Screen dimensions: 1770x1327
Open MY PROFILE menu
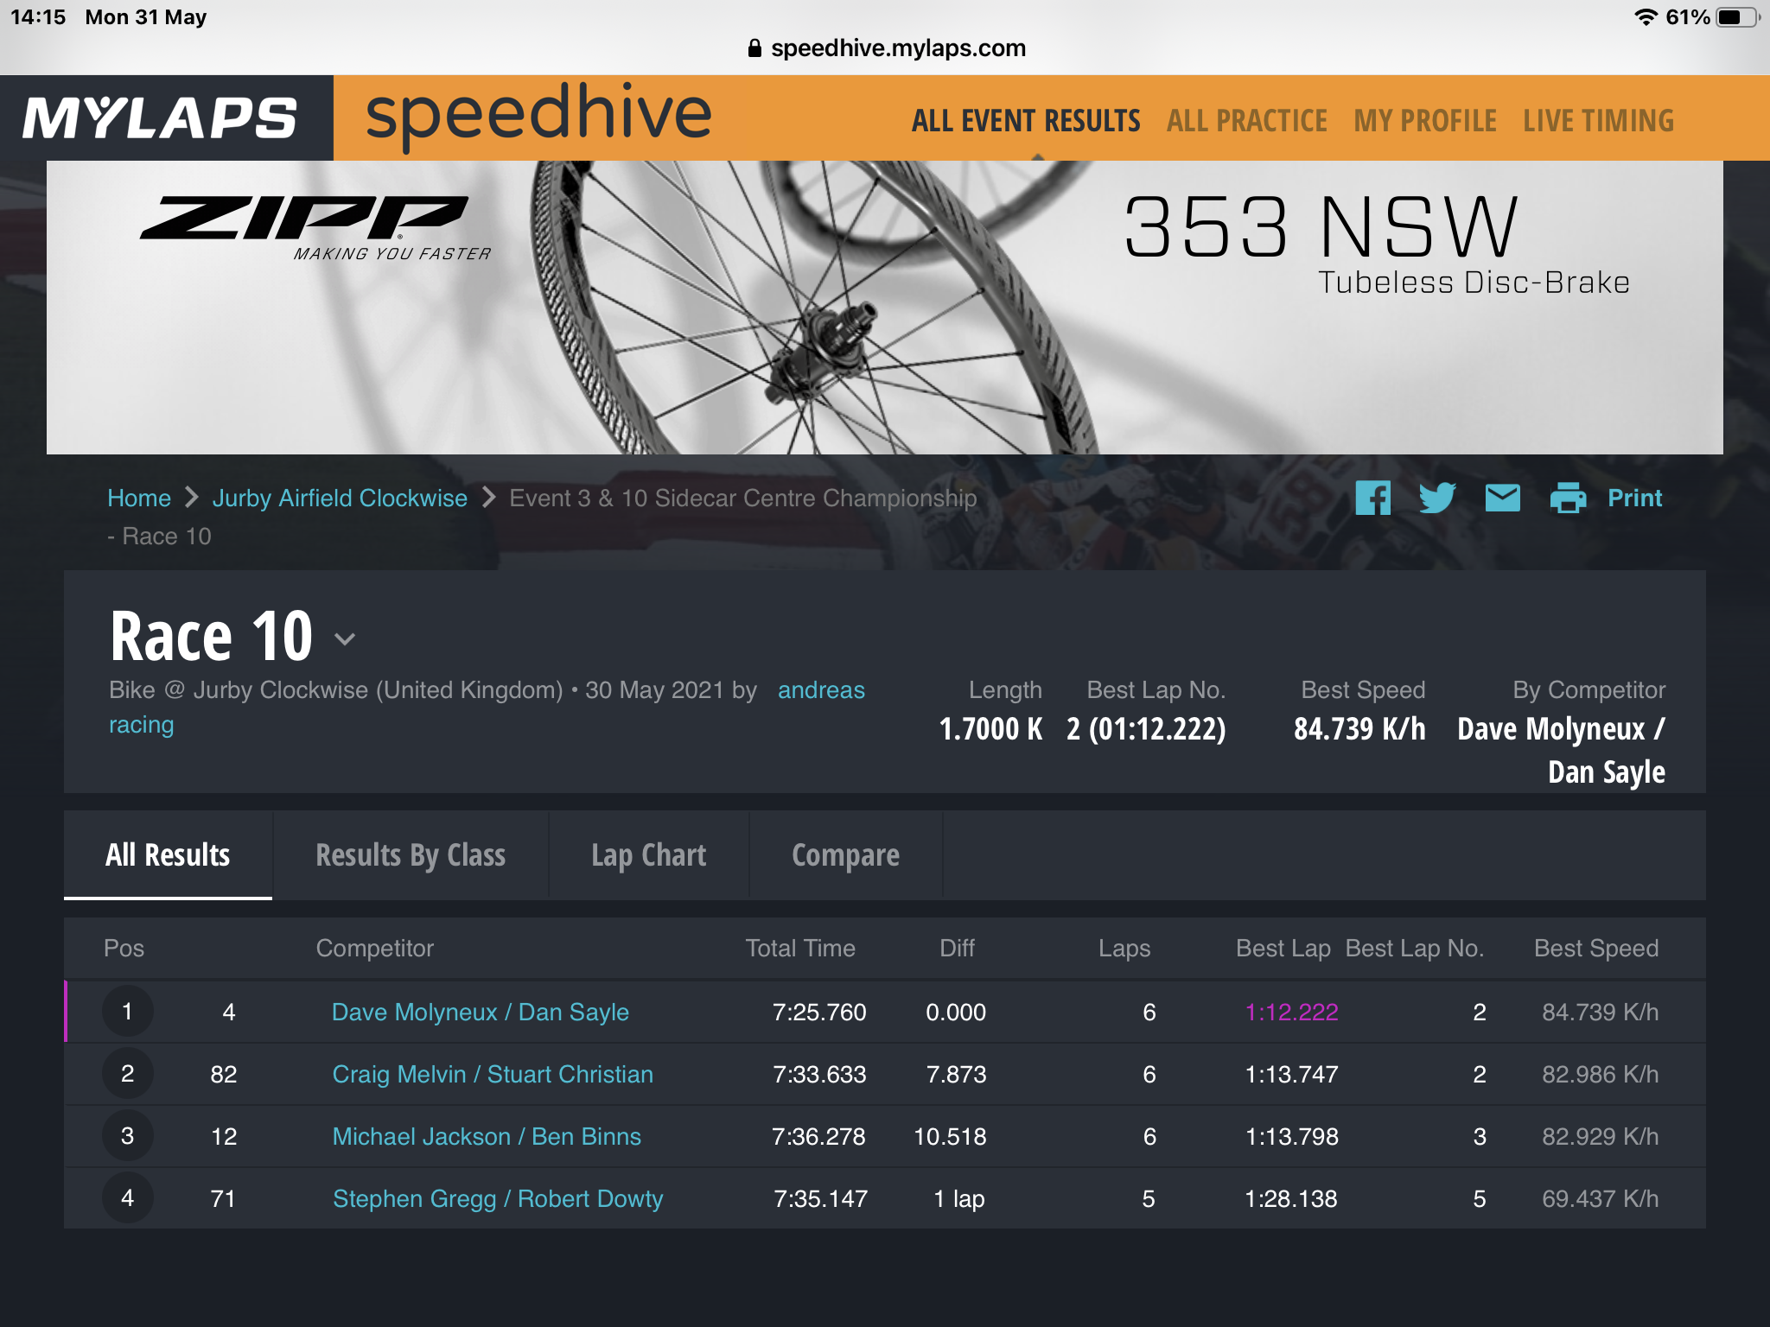[x=1425, y=121]
